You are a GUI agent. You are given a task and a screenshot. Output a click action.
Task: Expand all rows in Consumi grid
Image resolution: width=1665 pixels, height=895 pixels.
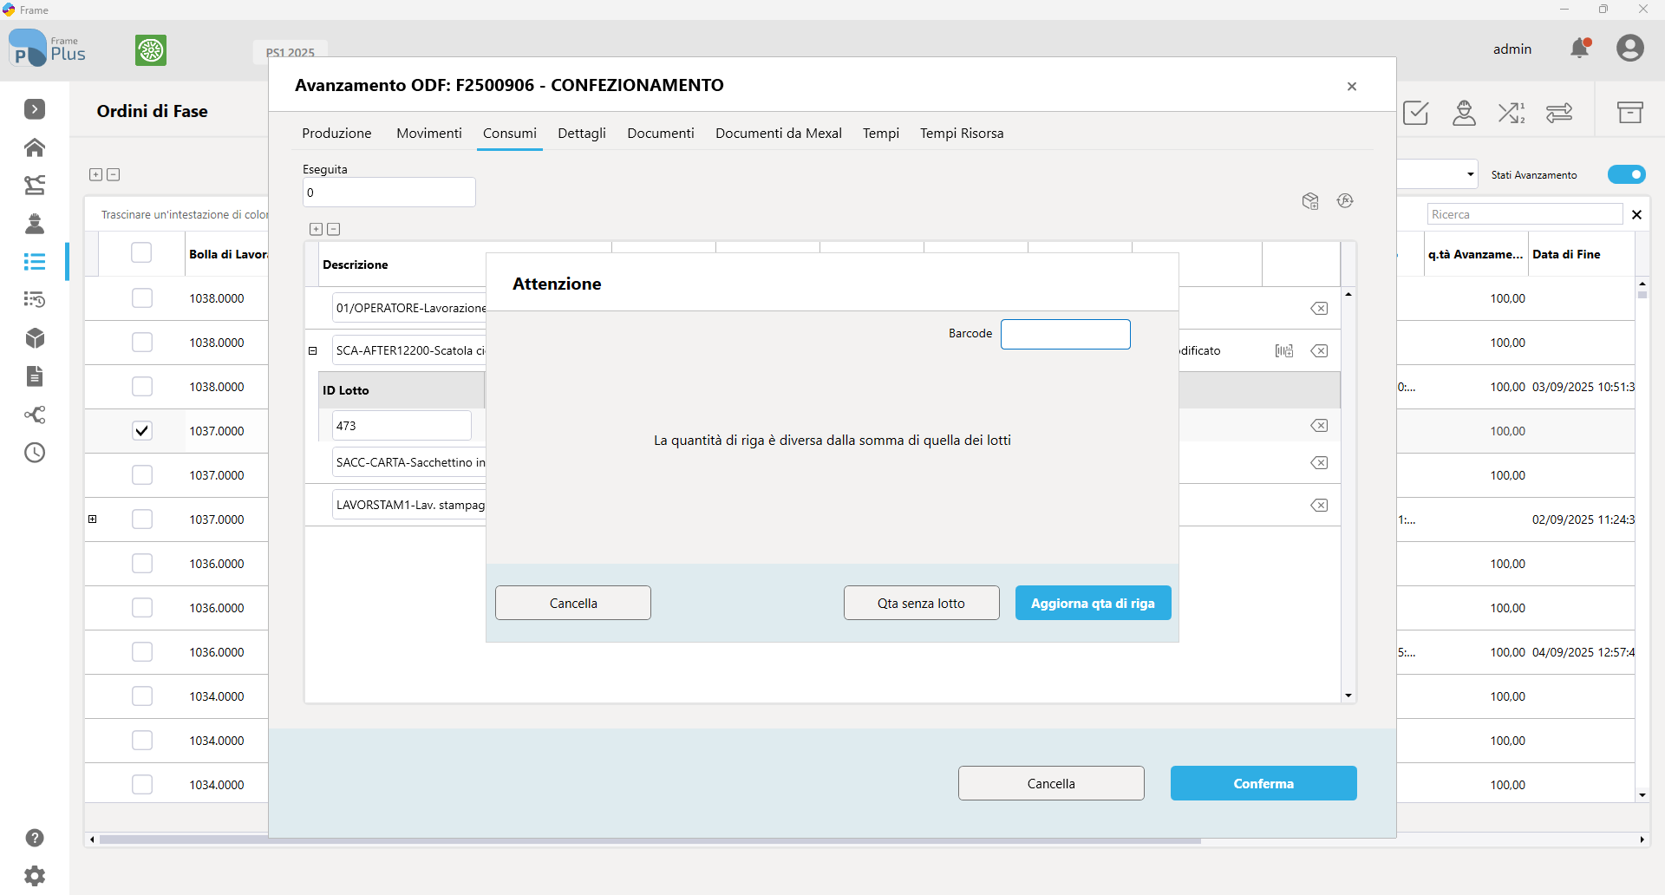pos(316,229)
